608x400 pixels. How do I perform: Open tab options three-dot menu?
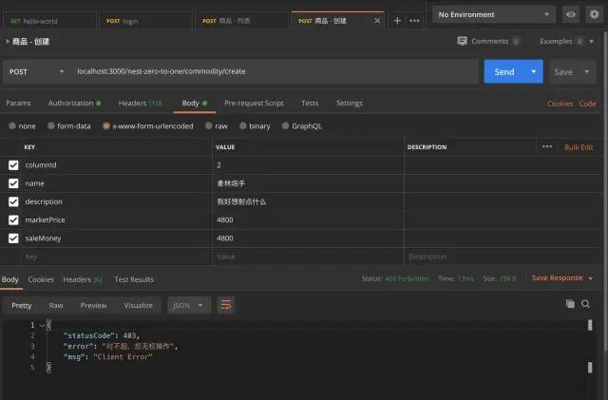pyautogui.click(x=414, y=21)
